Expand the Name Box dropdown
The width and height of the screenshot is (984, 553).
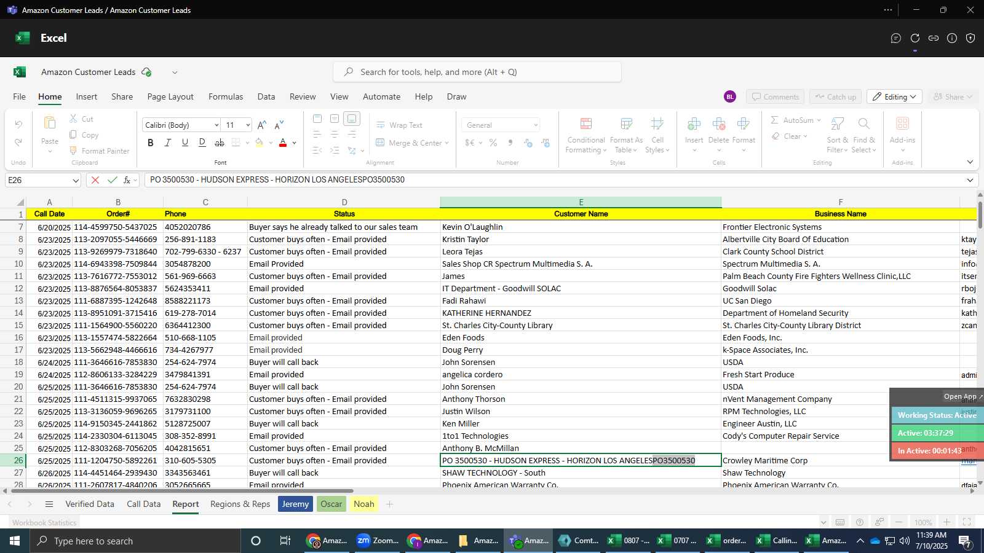pos(76,180)
